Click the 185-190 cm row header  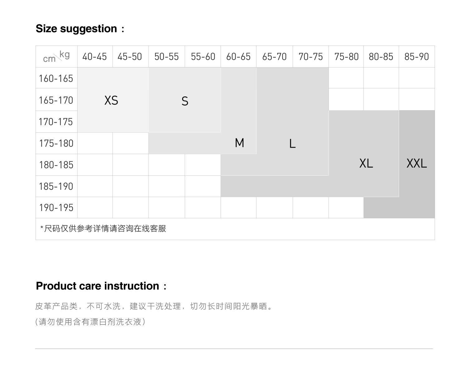(x=56, y=186)
